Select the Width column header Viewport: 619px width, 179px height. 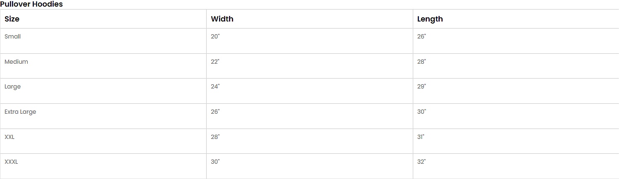[x=222, y=19]
